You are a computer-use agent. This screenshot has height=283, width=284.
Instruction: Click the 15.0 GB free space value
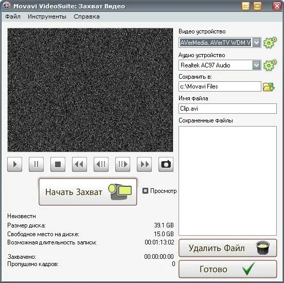(164, 234)
